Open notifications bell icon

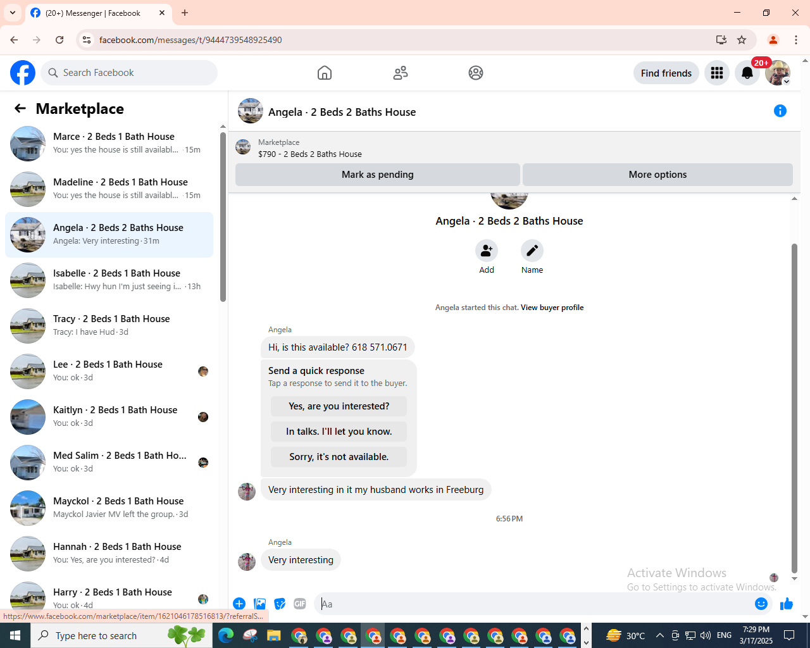pos(747,73)
